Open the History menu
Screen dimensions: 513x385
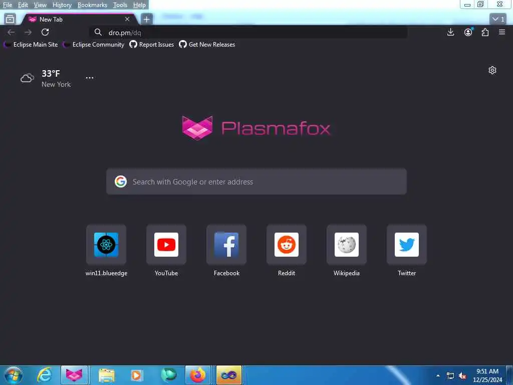[x=62, y=5]
